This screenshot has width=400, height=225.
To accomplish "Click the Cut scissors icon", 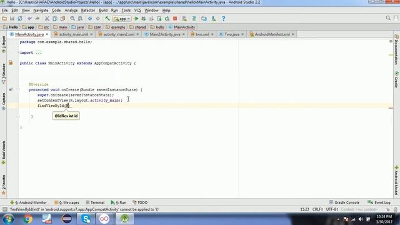I will [x=47, y=19].
